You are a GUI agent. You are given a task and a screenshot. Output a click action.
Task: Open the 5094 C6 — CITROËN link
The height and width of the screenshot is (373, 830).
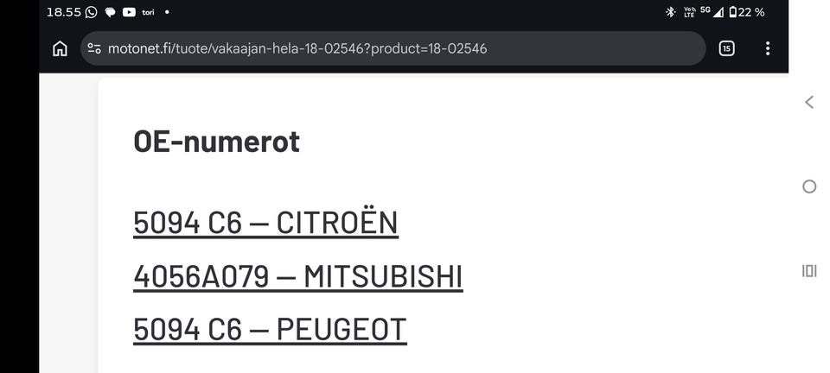[x=265, y=223]
